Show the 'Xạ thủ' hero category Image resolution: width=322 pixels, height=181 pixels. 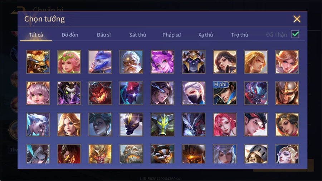click(x=206, y=35)
